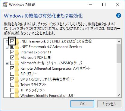This screenshot has height=111, width=125.
Task: Expand .NET Framework 4.7 Advanced Services node
Action: (7, 47)
